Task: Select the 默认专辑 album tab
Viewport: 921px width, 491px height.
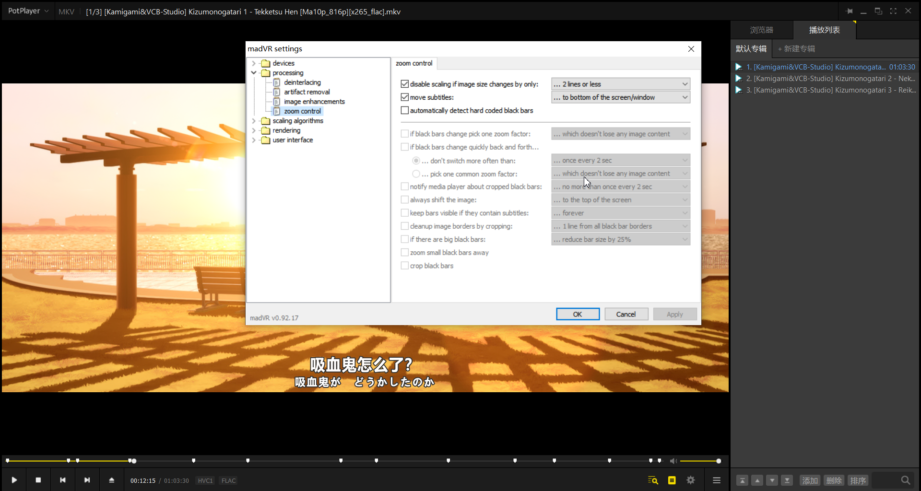Action: click(751, 49)
